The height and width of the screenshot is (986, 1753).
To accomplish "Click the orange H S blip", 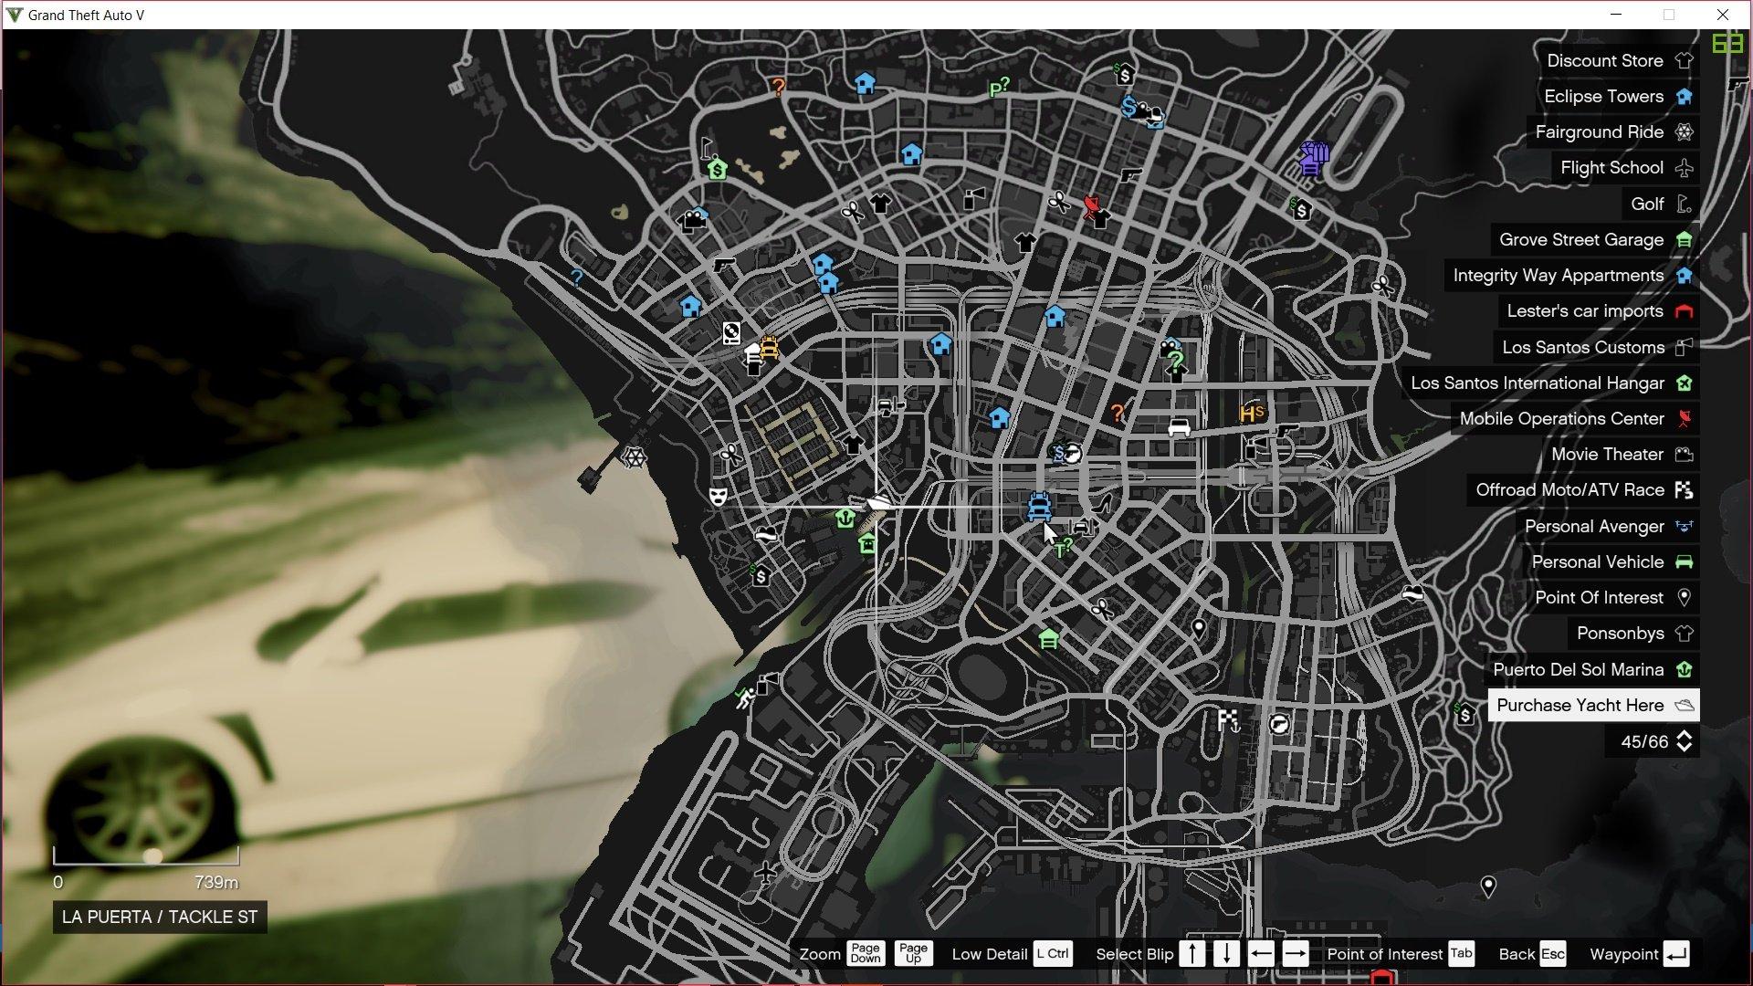I will [x=1252, y=413].
